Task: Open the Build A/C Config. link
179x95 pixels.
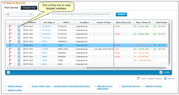Action: 154,86
